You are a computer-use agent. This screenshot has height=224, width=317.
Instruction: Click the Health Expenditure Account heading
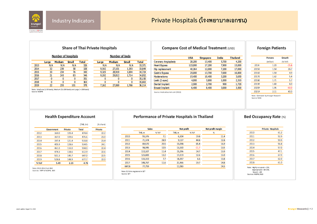coord(70,117)
